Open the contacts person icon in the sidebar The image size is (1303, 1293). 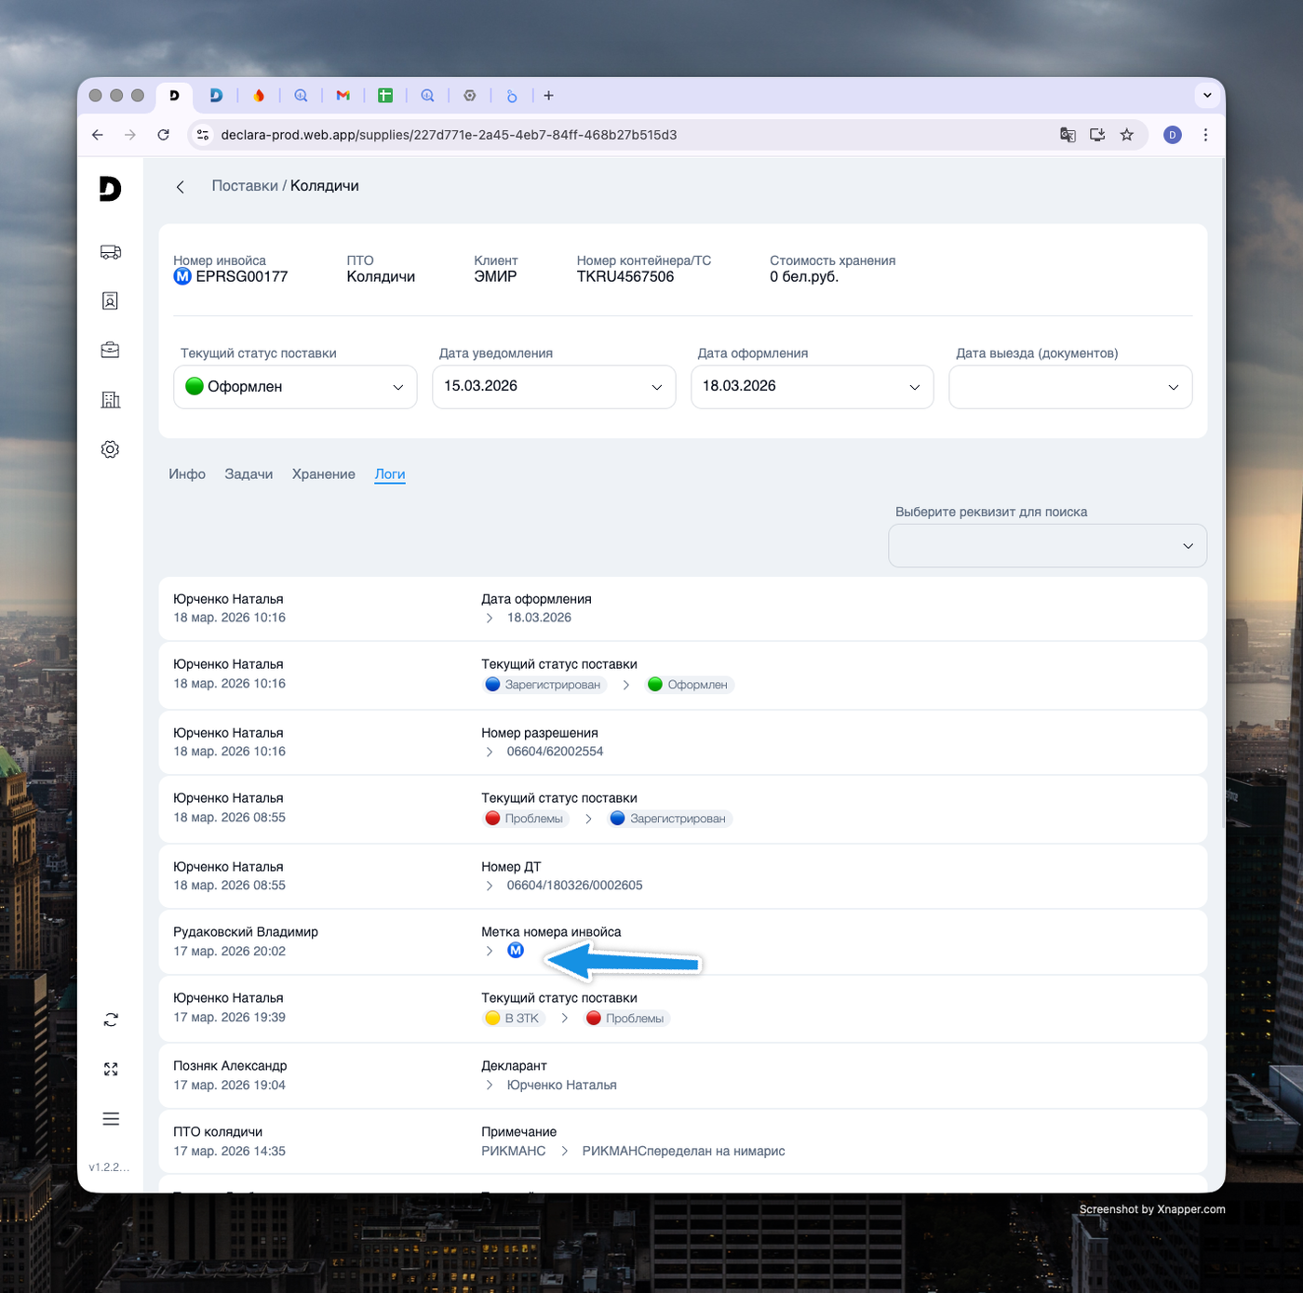pos(110,301)
